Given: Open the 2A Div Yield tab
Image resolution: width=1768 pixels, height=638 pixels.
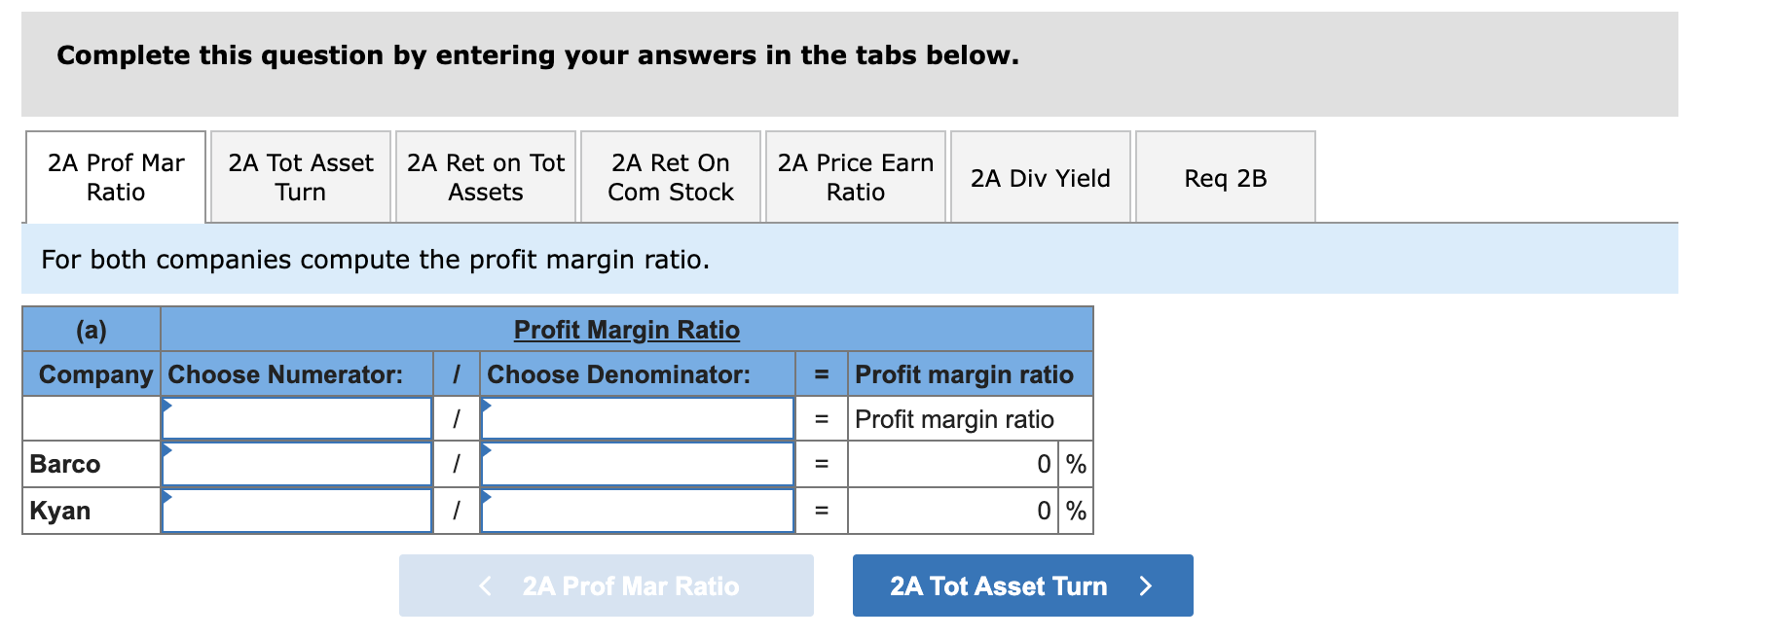Looking at the screenshot, I should [1040, 178].
